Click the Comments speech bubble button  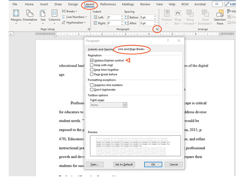coord(217,4)
